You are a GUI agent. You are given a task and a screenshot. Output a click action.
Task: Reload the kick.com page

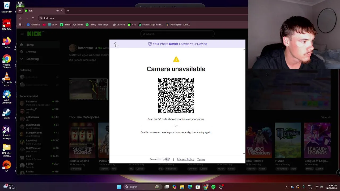click(x=33, y=18)
